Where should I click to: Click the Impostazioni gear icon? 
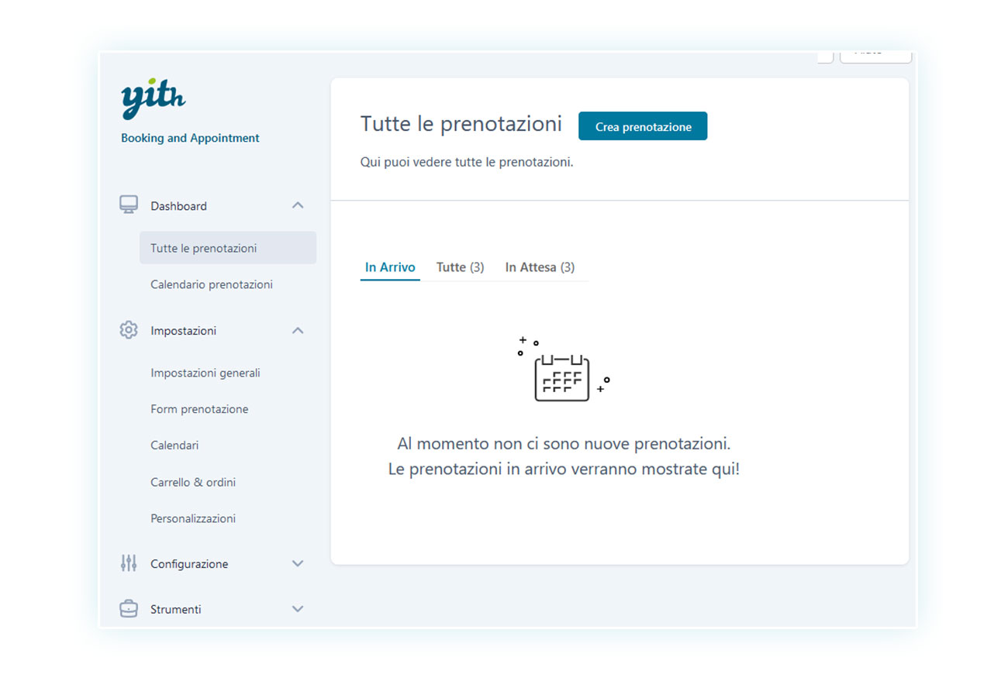tap(129, 330)
